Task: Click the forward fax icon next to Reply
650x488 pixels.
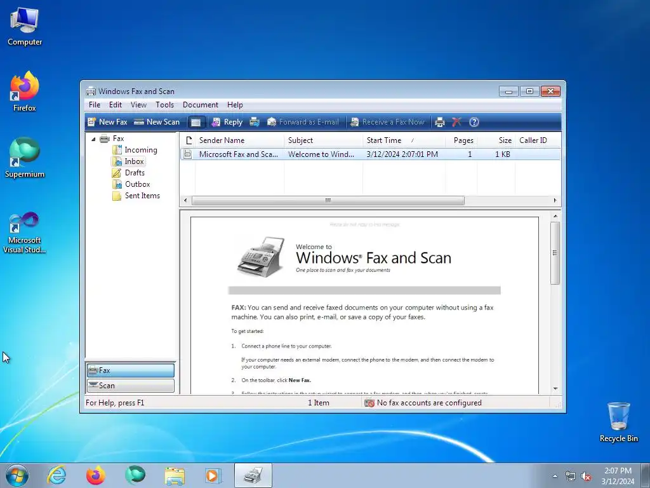Action: (255, 122)
